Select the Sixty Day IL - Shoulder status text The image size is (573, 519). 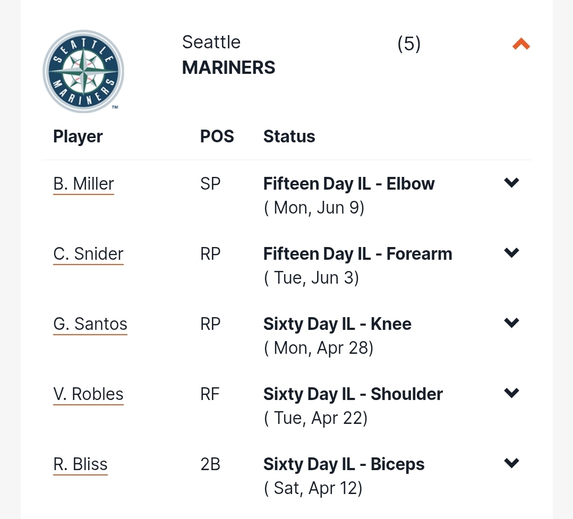click(353, 394)
